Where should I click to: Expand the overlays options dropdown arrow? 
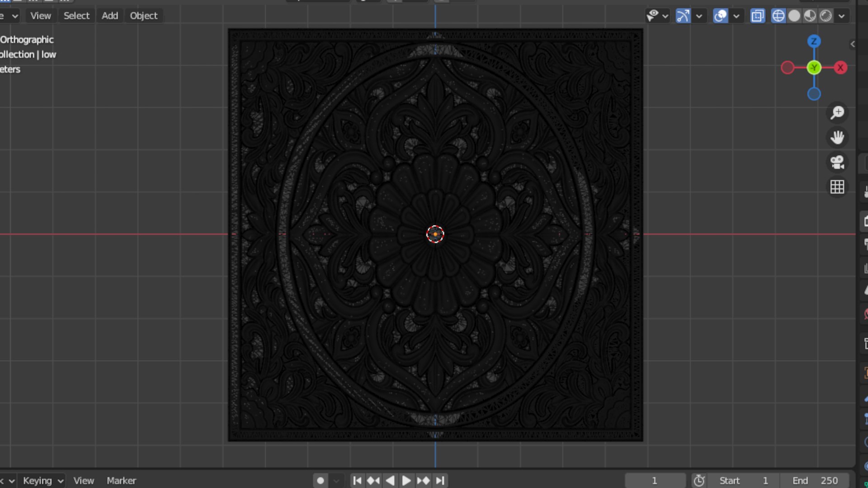(x=736, y=16)
